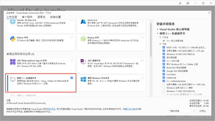Click the Python development icon
The height and width of the screenshot is (121, 215).
coord(13,39)
